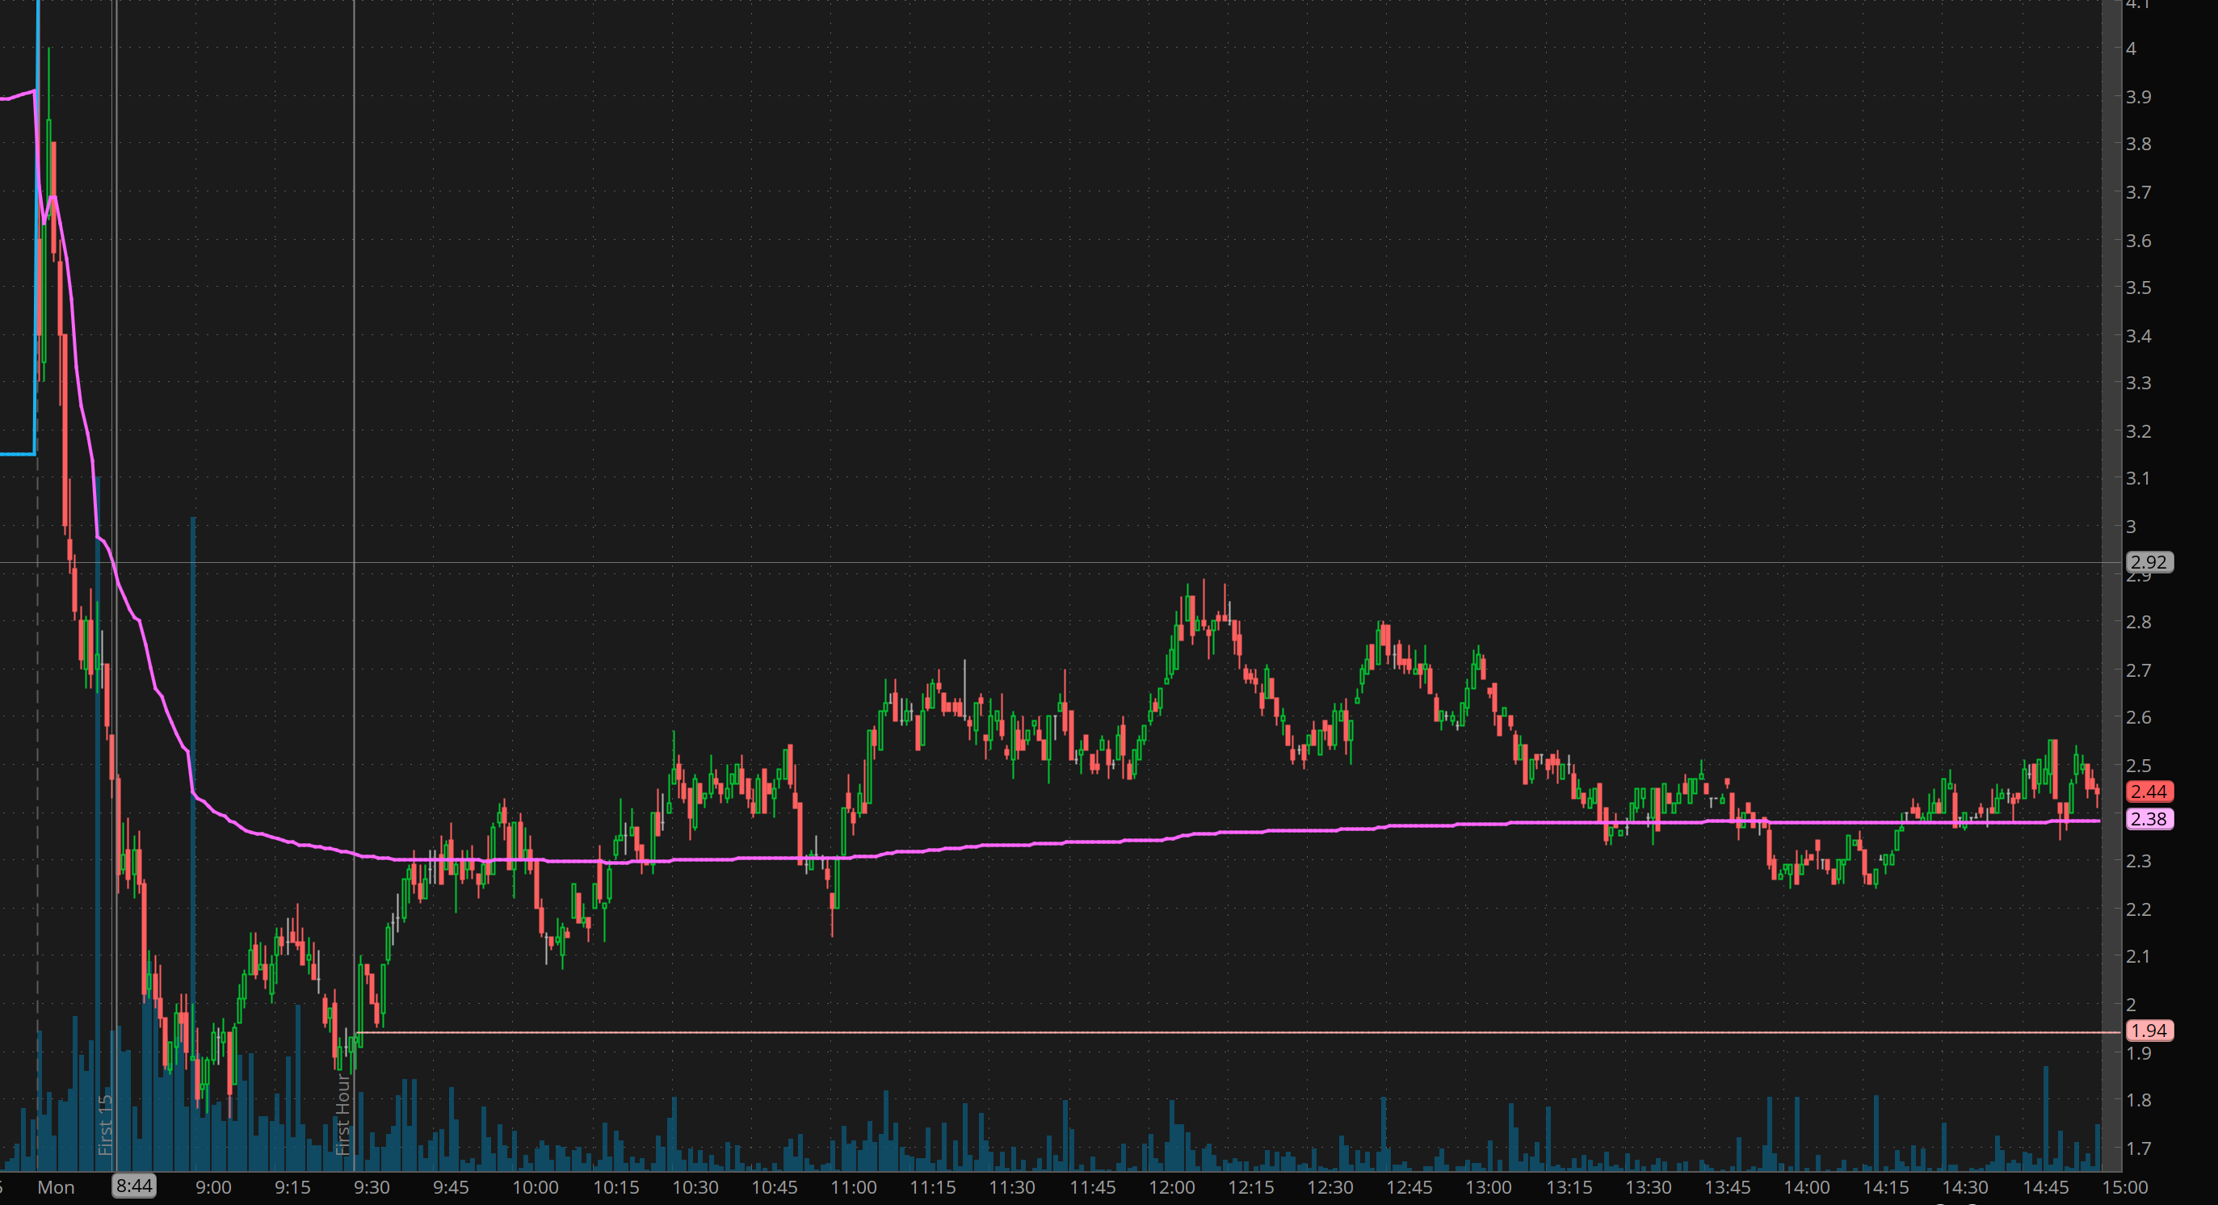Viewport: 2218px width, 1205px height.
Task: Click the 12:00 label on time axis
Action: tap(1171, 1188)
